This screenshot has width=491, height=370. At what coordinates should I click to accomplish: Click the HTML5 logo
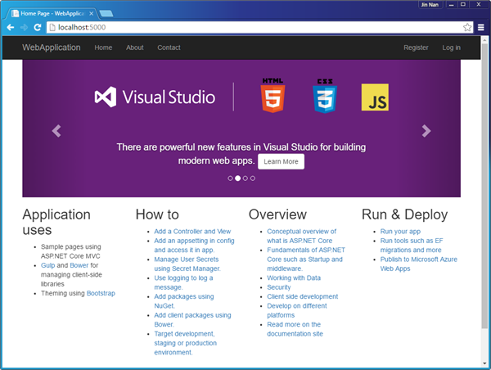pyautogui.click(x=273, y=96)
